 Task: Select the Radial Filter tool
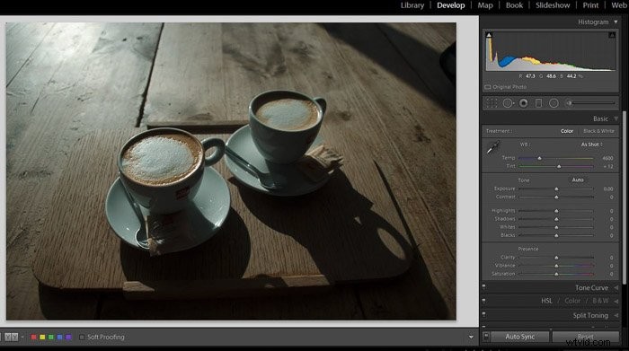point(554,103)
